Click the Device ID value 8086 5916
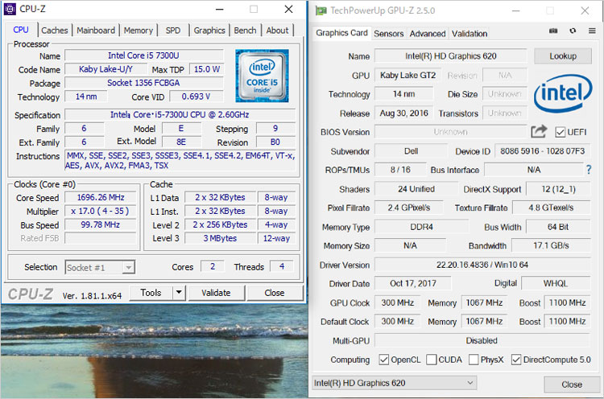Screen dimensions: 604x399 (542, 151)
